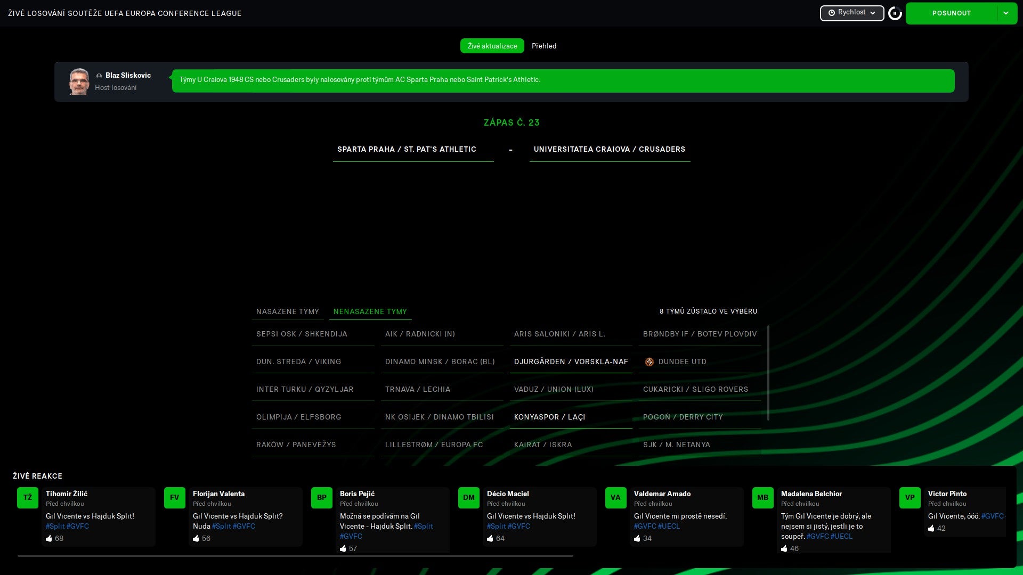Click the Dundee Utd club badge icon

tap(649, 362)
